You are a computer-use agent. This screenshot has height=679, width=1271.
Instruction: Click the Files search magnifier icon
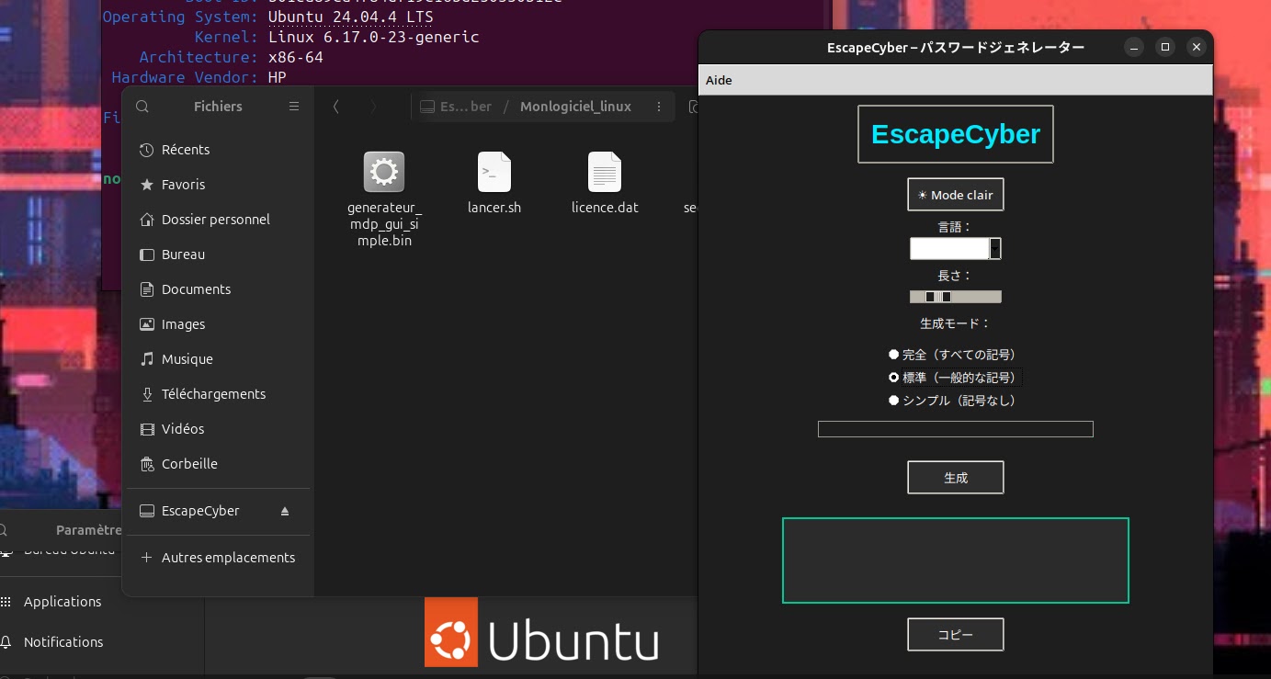click(x=142, y=107)
